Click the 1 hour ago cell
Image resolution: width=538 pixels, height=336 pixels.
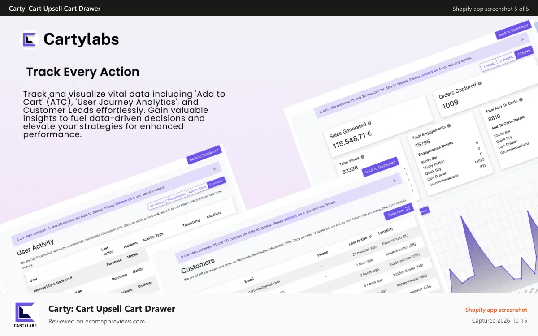(x=364, y=262)
